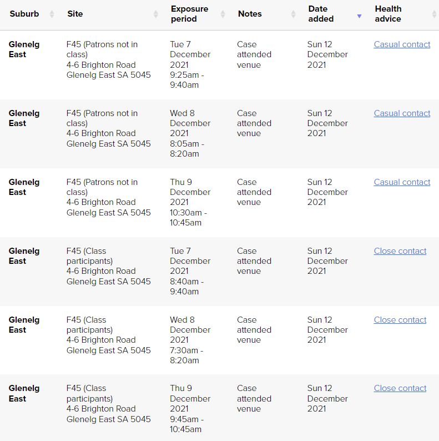Open Close contact link for Tue 7 December

tap(400, 251)
